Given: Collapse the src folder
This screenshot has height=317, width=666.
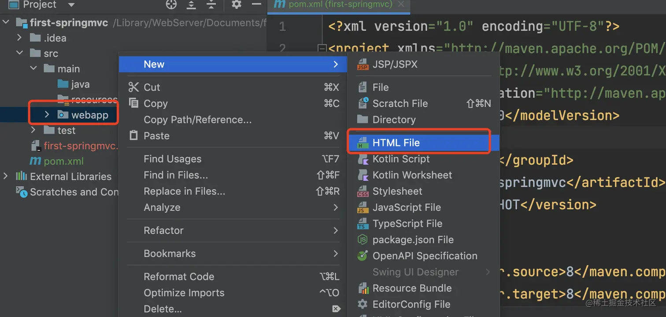Looking at the screenshot, I should (x=19, y=53).
